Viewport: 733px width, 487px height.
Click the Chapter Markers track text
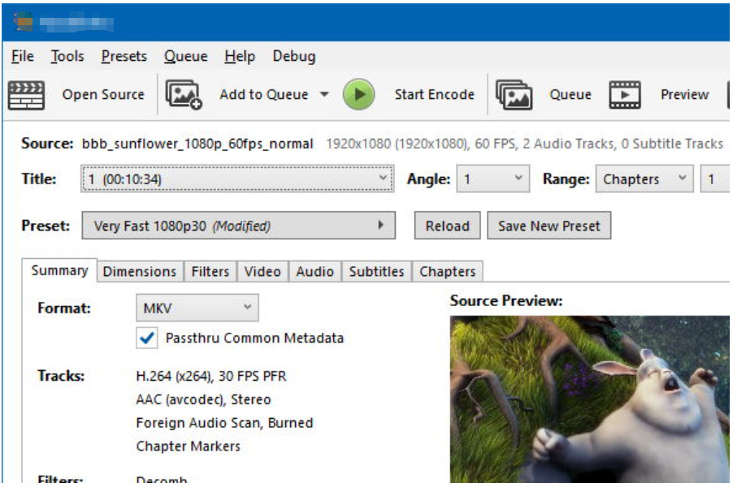click(x=188, y=446)
